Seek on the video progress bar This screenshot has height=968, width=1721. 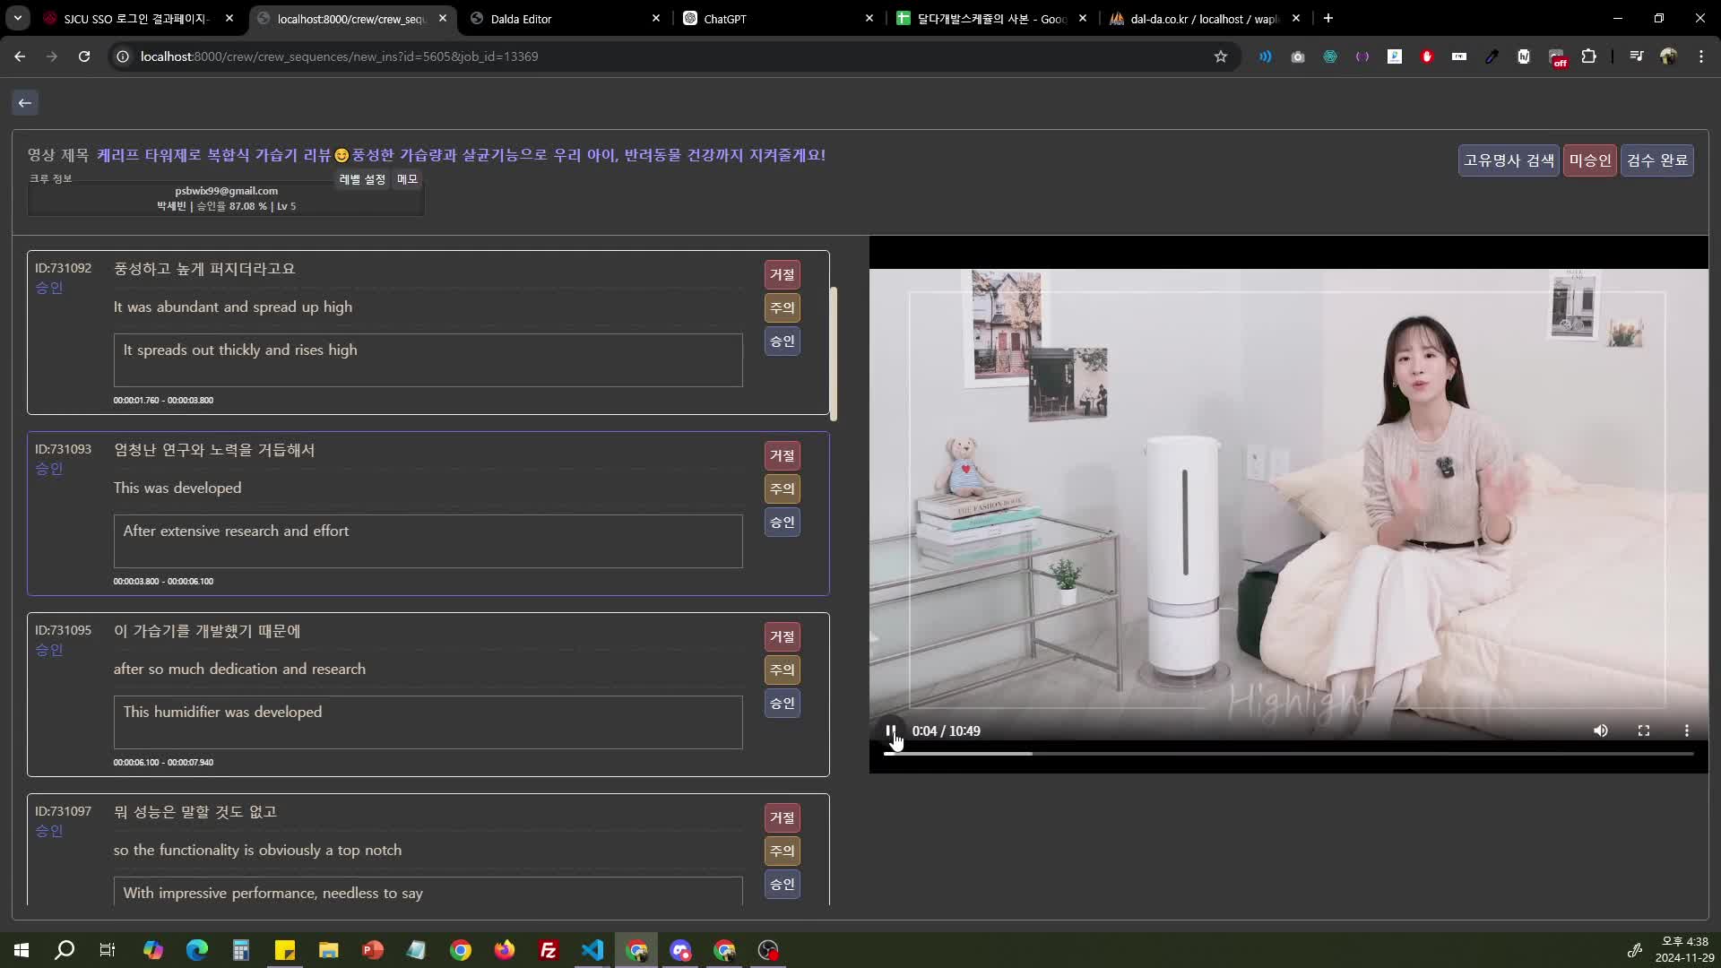tap(1289, 754)
